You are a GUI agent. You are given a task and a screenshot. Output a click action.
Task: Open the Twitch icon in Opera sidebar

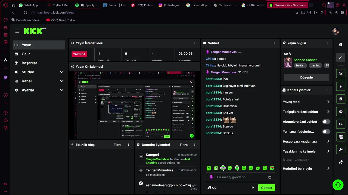5,77
